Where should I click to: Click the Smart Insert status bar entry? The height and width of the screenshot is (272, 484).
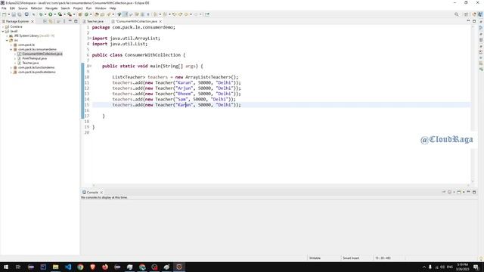click(351, 258)
